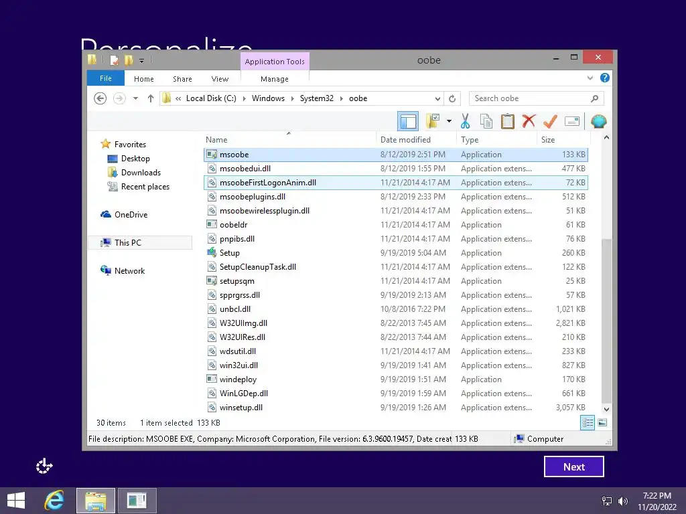Viewport: 686px width, 514px height.
Task: Expand the address bar history dropdown
Action: coord(437,98)
